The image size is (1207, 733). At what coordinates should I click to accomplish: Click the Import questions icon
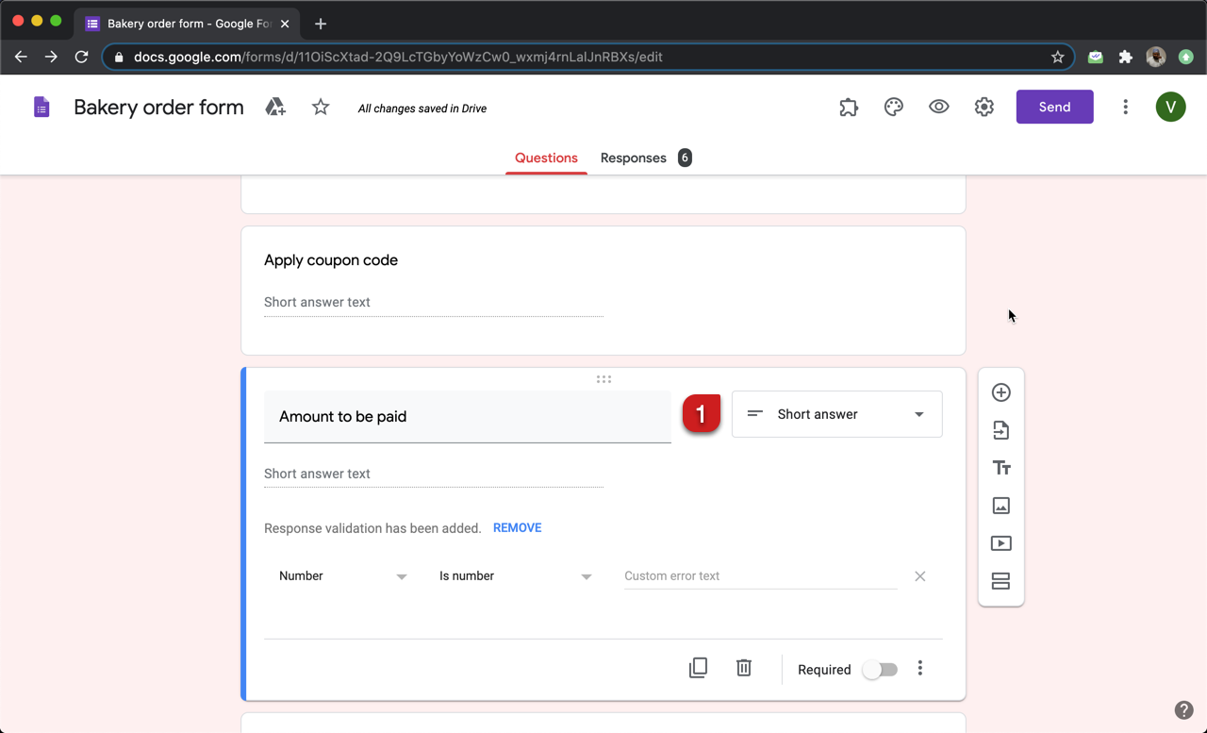click(x=1000, y=430)
